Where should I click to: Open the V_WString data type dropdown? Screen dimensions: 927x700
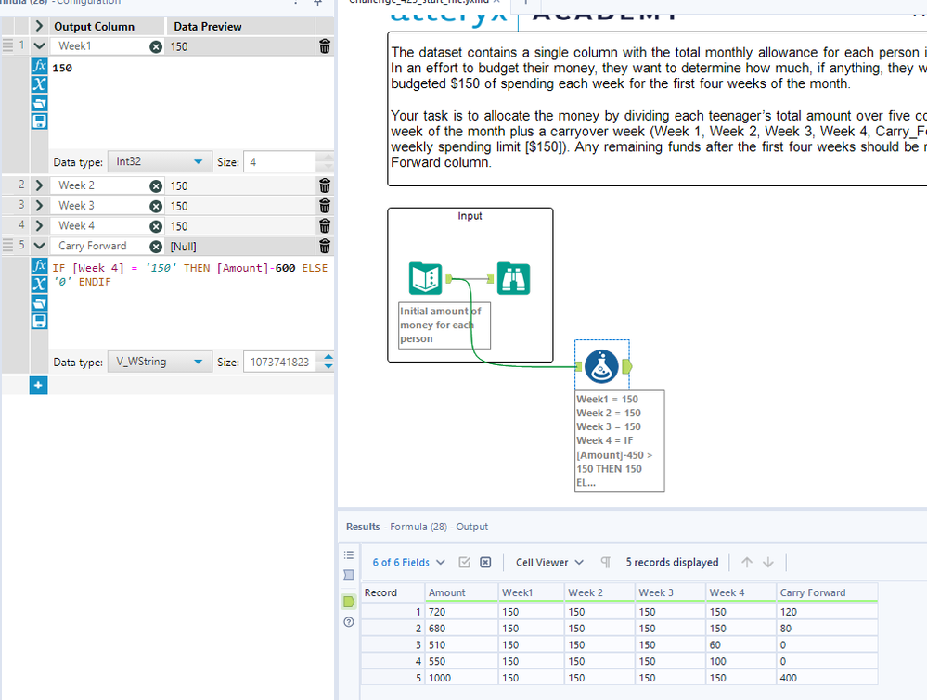tap(160, 362)
